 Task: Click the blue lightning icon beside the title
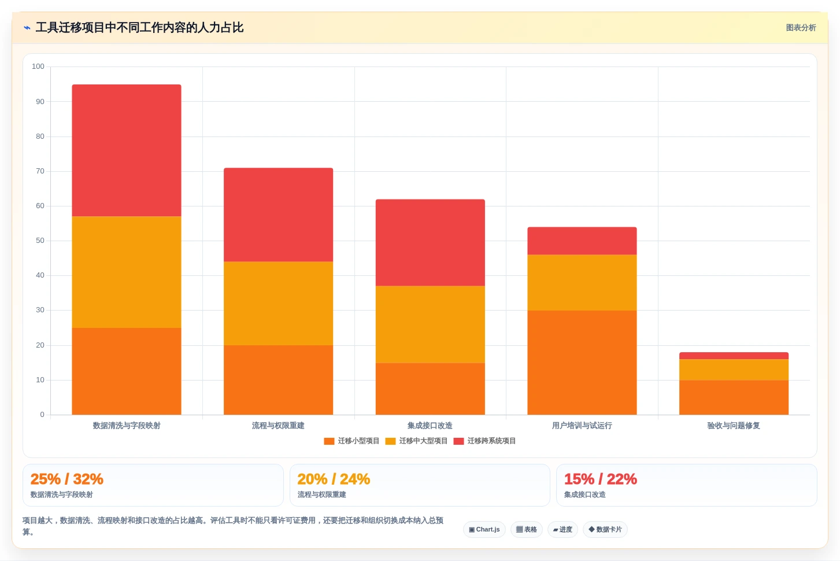[27, 28]
